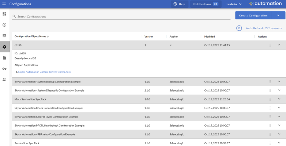Screen dimensions: 286x146
Task: Open Skylar Automation Control Tower HealthCheck link
Action: [45, 72]
